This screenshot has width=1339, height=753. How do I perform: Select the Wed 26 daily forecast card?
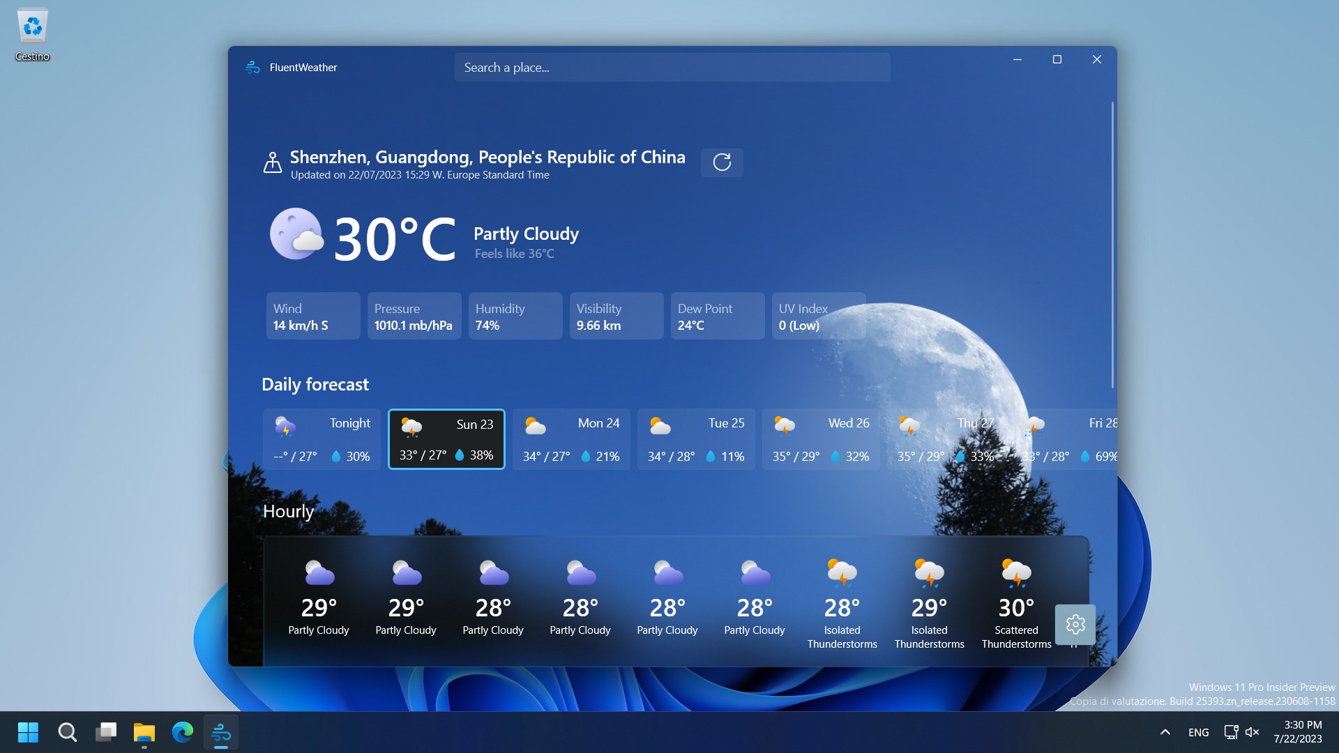[x=821, y=439]
